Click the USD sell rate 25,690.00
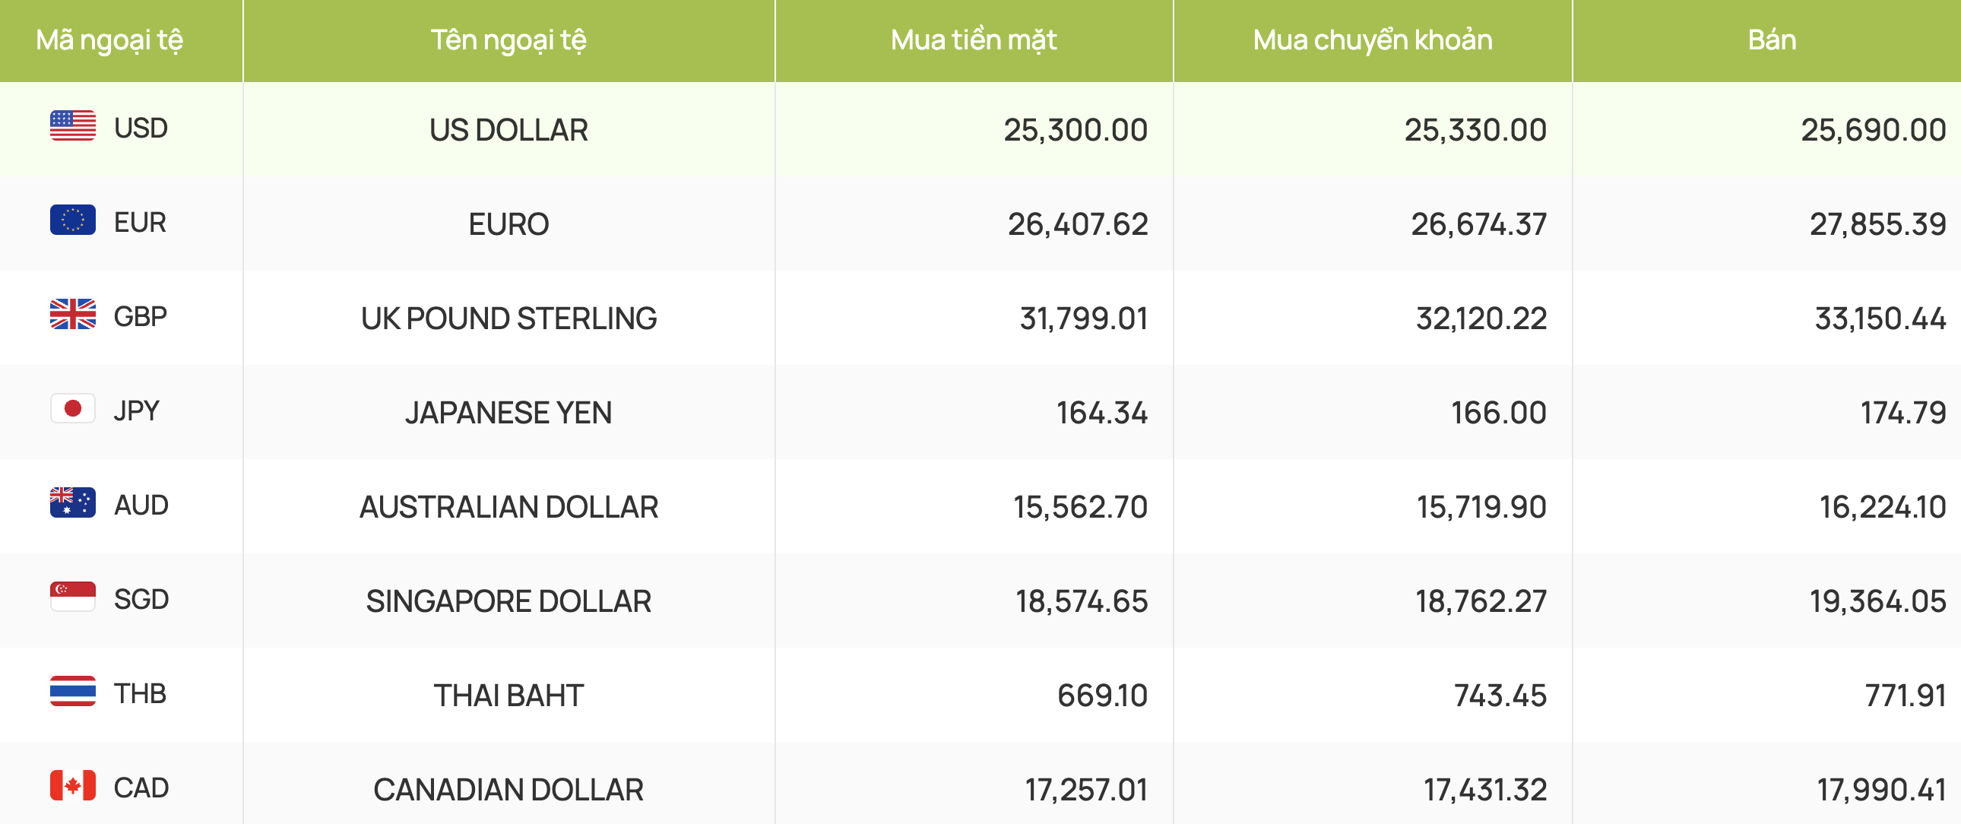This screenshot has height=824, width=1961. coord(1874,130)
